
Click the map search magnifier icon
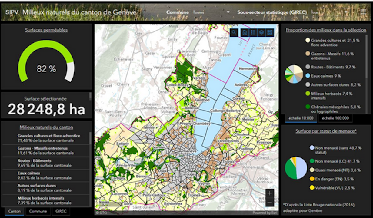coord(234,33)
